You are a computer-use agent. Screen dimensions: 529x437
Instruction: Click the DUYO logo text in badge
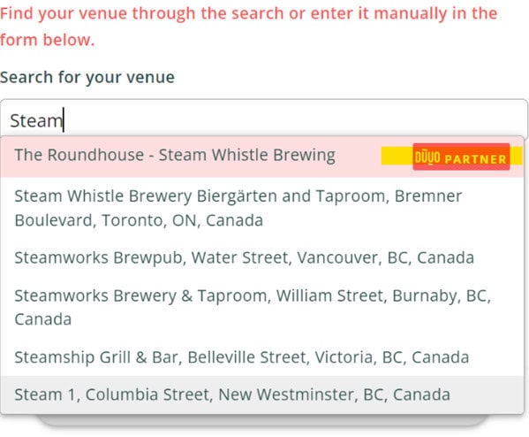[x=427, y=157]
